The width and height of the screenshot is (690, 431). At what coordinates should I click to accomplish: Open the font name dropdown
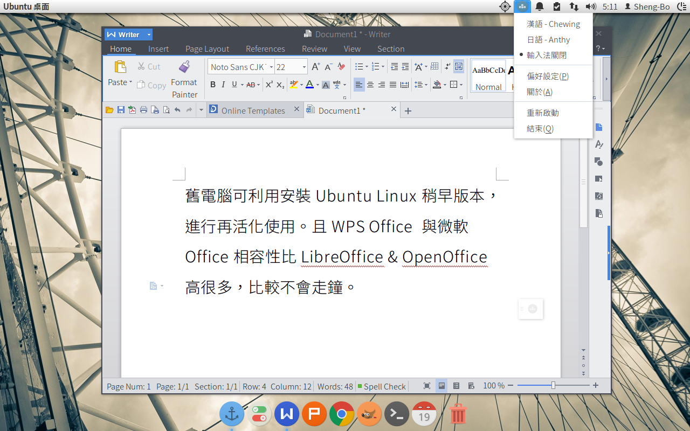(x=271, y=67)
